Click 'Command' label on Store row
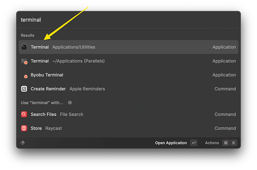 click(x=225, y=128)
